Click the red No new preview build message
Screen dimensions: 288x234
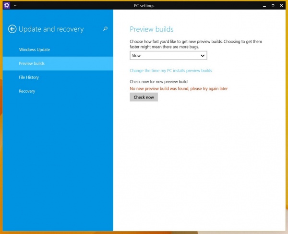pos(179,89)
